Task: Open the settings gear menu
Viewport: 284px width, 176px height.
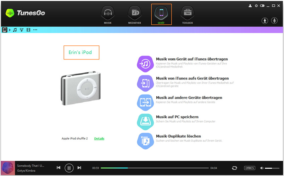Action: tap(256, 6)
